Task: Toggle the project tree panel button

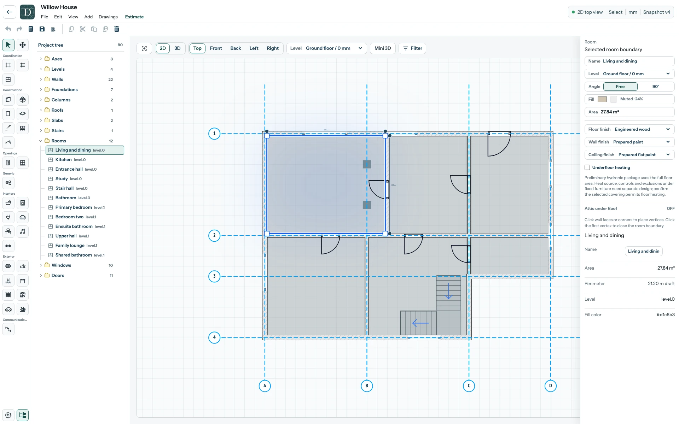Action: pyautogui.click(x=23, y=415)
